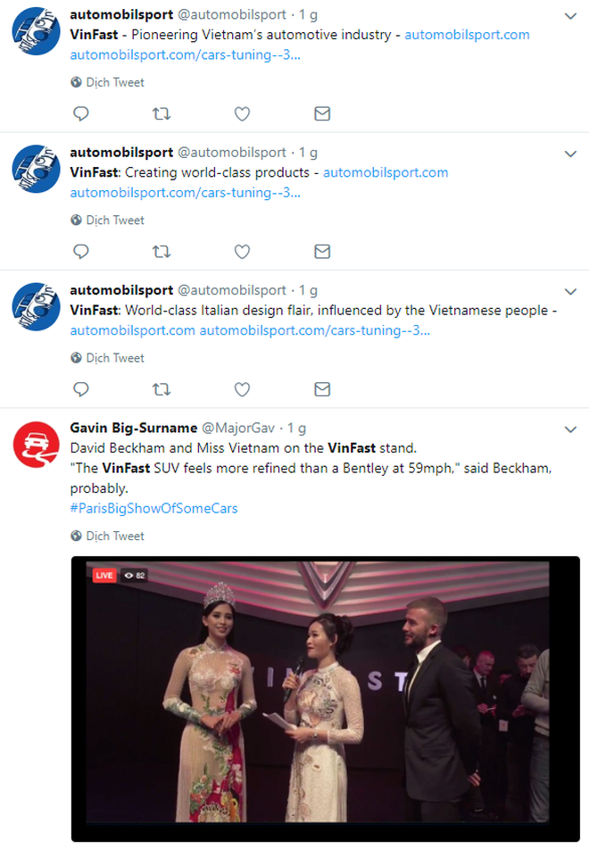Open the dropdown arrow on the third automobilsport tweet
The height and width of the screenshot is (849, 589).
[569, 291]
